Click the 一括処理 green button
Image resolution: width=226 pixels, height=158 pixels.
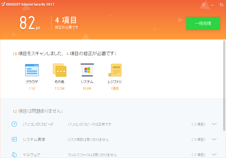point(203,23)
